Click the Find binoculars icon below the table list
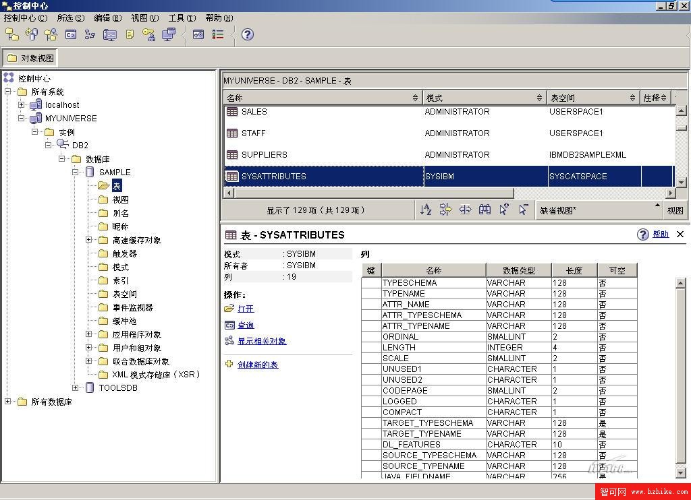The height and width of the screenshot is (500, 691). [485, 210]
